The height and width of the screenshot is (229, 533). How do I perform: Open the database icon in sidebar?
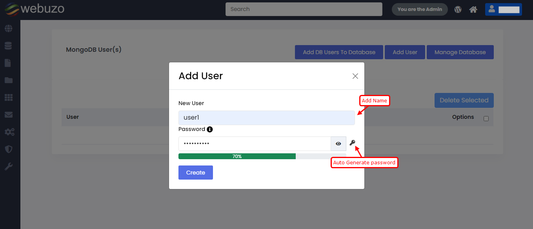click(8, 46)
